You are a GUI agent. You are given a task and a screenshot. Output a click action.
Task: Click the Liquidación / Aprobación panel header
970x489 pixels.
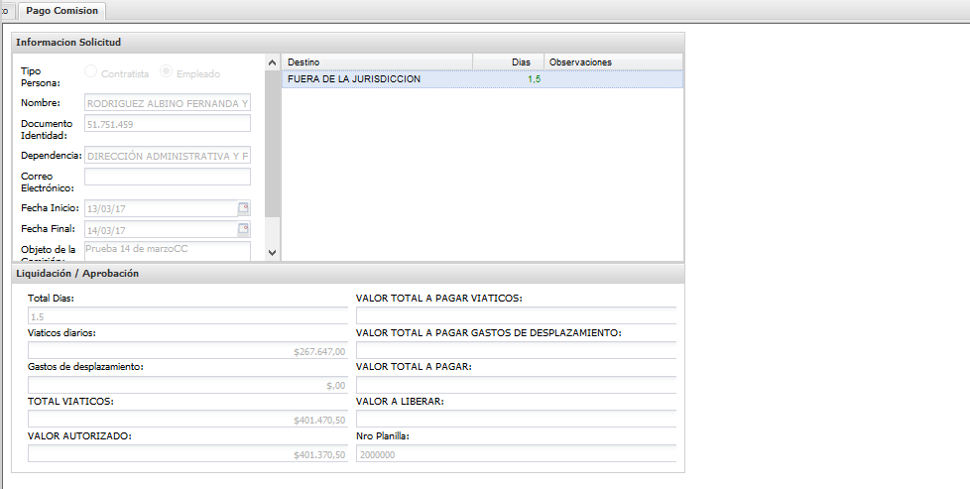pos(347,273)
